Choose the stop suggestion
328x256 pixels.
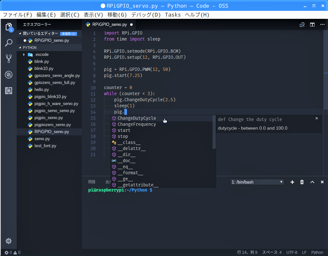coord(162,136)
